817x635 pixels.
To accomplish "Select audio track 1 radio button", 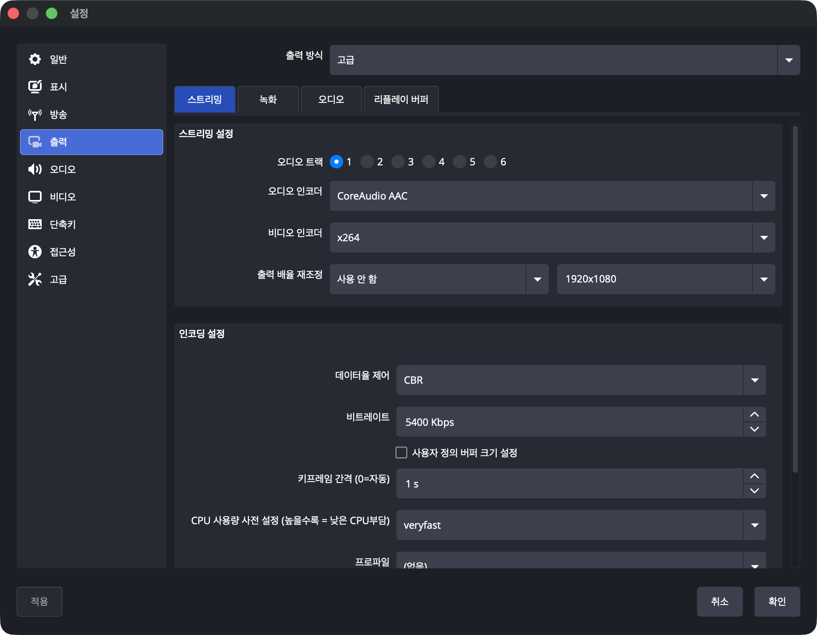I will tap(336, 162).
